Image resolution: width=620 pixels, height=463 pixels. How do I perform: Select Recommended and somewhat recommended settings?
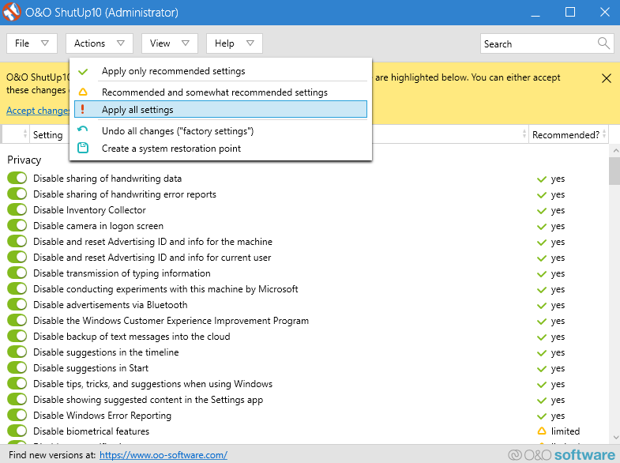pos(220,92)
